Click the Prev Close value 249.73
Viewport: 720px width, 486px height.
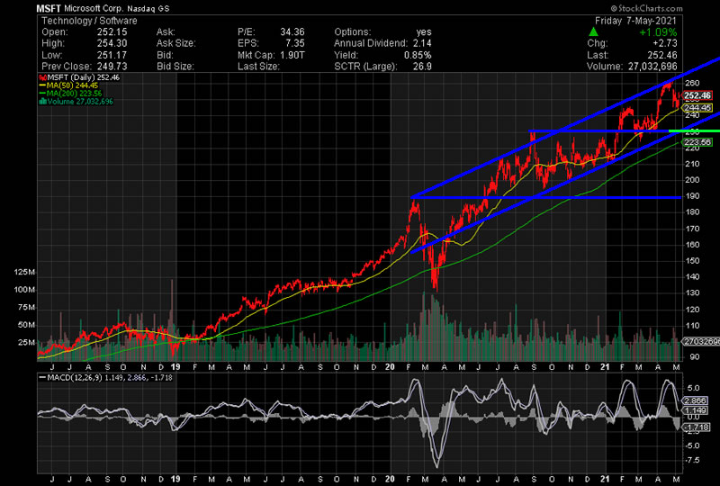click(x=112, y=67)
